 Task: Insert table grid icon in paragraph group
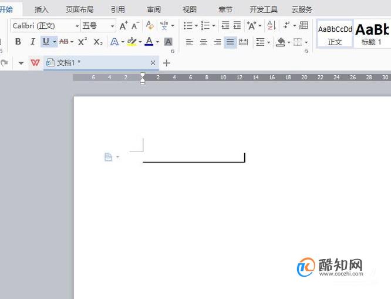304,25
